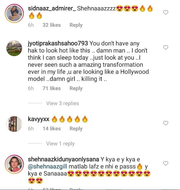
Task: Open sidnaaz_admirer_ profile picture
Action: click(14, 13)
